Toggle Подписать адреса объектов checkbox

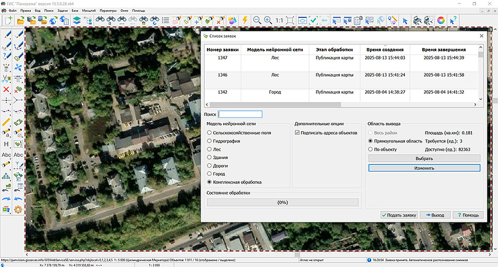(x=298, y=133)
